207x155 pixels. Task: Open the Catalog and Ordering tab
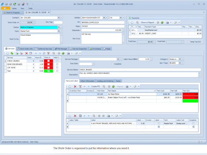coord(105,81)
